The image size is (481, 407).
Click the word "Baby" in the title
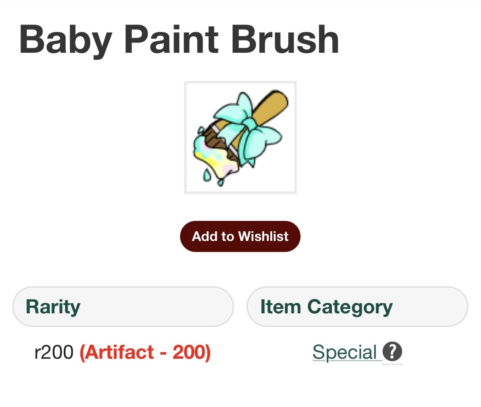click(65, 39)
